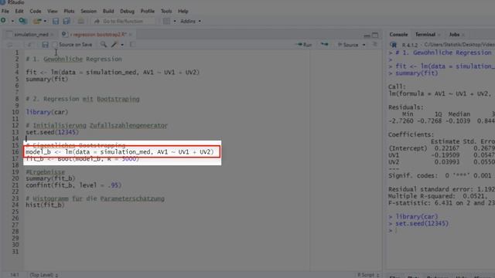Click the console working directory path
This screenshot has width=495, height=278.
pyautogui.click(x=459, y=45)
